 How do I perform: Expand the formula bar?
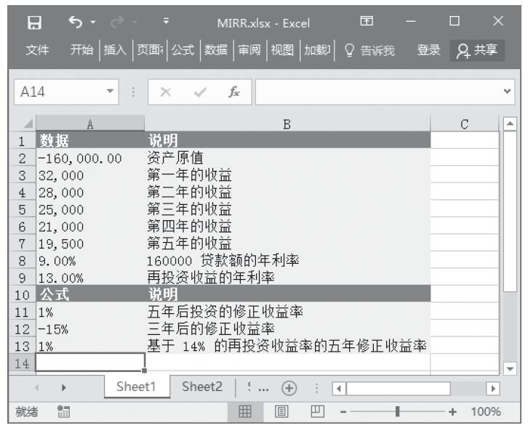tap(507, 93)
